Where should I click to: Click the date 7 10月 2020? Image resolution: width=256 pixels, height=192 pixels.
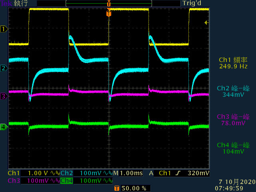[x=237, y=182]
